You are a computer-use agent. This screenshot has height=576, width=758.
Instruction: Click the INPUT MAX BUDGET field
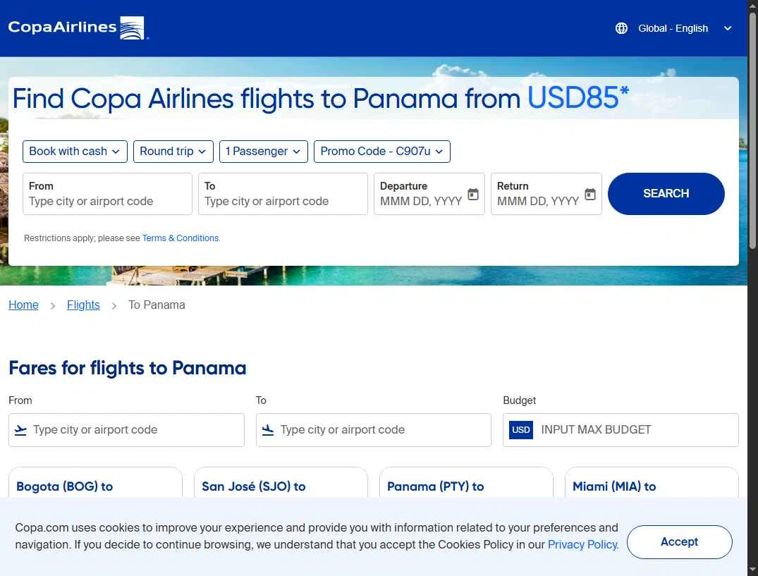tap(635, 430)
